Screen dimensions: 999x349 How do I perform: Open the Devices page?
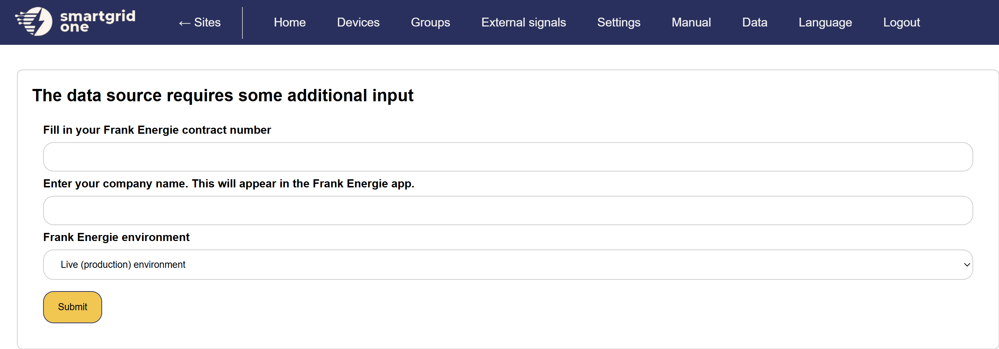coord(358,23)
